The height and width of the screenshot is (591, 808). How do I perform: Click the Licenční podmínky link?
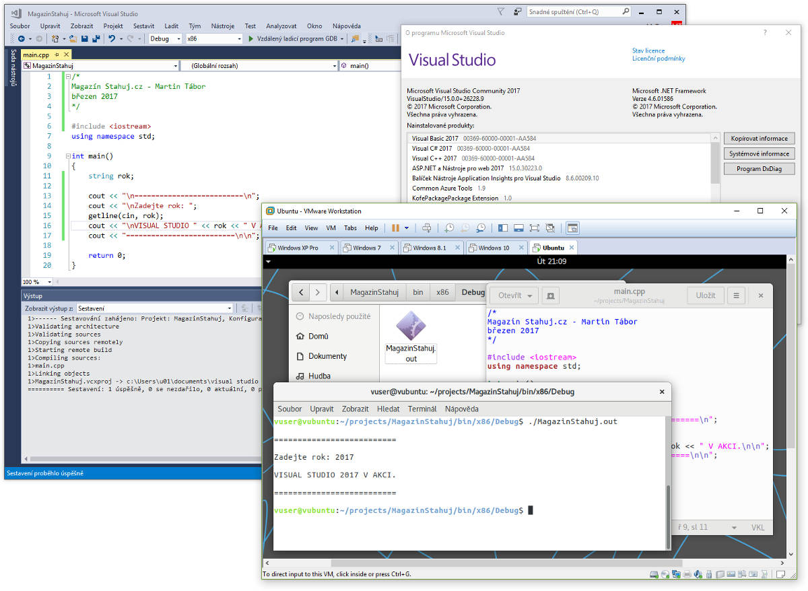[x=659, y=59]
